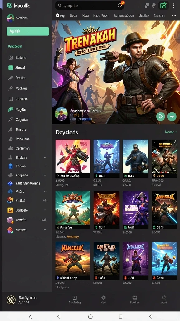180x321 pixels.
Task: Switch to the Kaa tab
Action: point(86,16)
